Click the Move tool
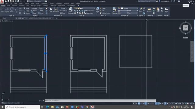This screenshot has height=109, width=195. tap(26, 8)
